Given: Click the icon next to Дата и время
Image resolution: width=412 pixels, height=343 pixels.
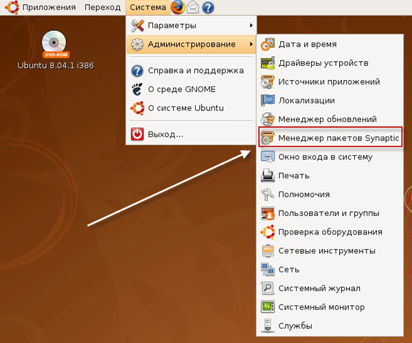Looking at the screenshot, I should click(268, 45).
